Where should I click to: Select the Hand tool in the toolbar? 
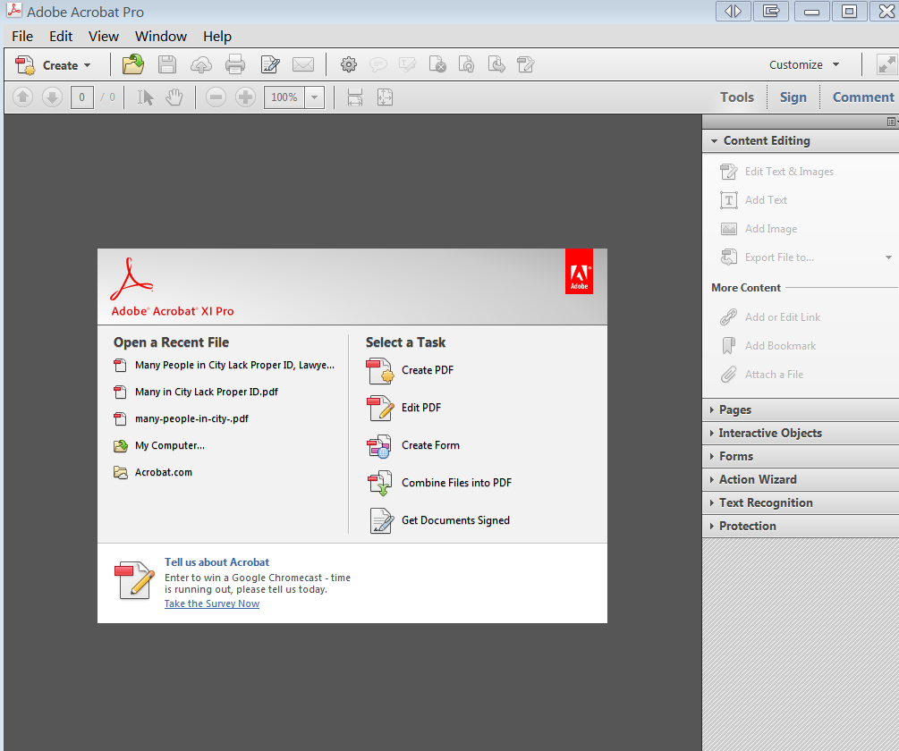coord(174,97)
